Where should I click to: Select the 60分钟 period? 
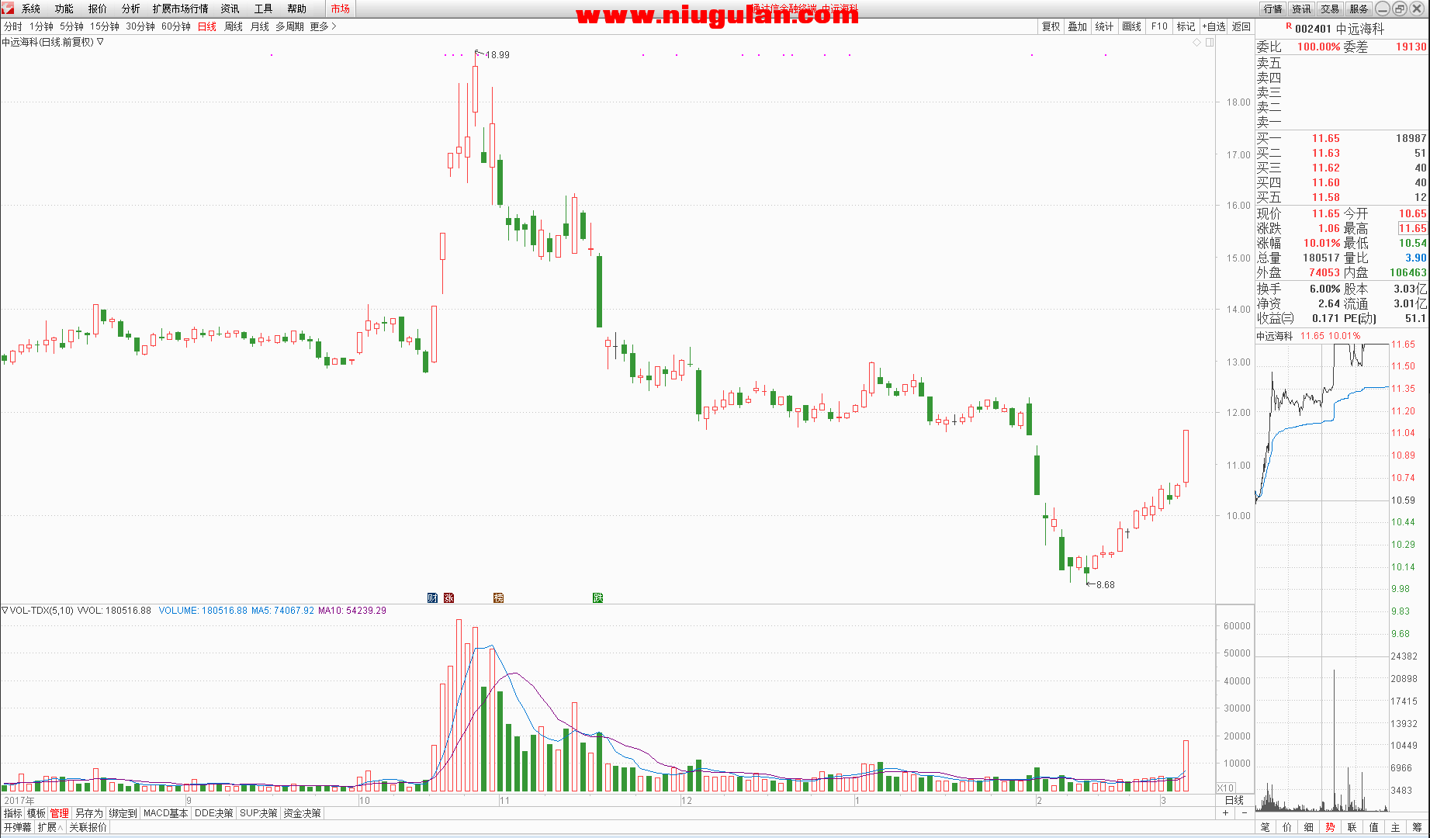click(x=176, y=26)
